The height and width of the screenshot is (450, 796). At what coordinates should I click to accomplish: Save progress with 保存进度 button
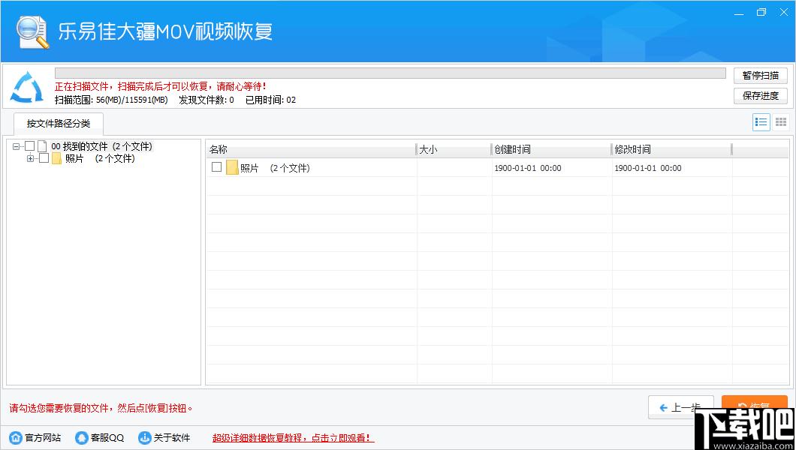click(x=761, y=96)
